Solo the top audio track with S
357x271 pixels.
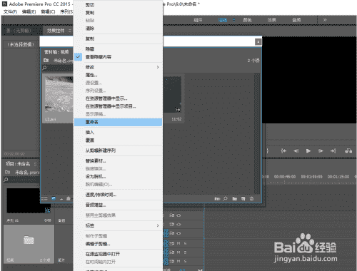(x=185, y=243)
